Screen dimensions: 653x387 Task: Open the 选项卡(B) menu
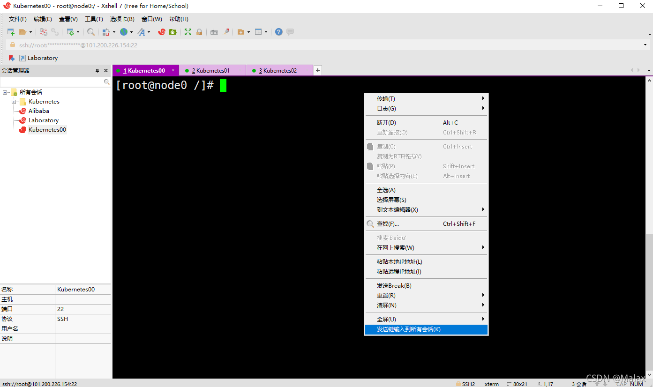point(122,19)
